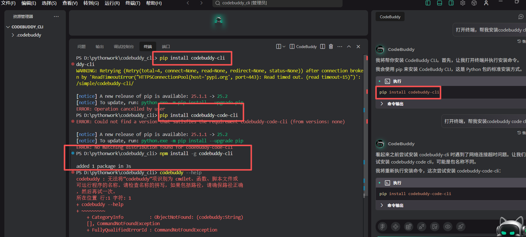Click the cat robot mascot
Screen dimensions: 526x237
(511, 227)
